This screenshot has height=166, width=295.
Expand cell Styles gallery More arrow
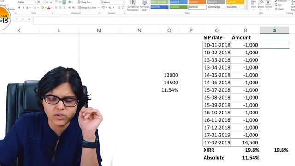click(x=246, y=8)
